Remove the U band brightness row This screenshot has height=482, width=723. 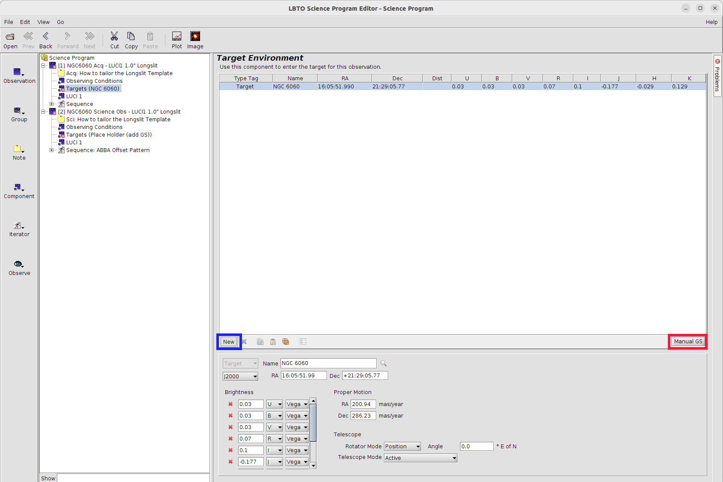pos(230,404)
